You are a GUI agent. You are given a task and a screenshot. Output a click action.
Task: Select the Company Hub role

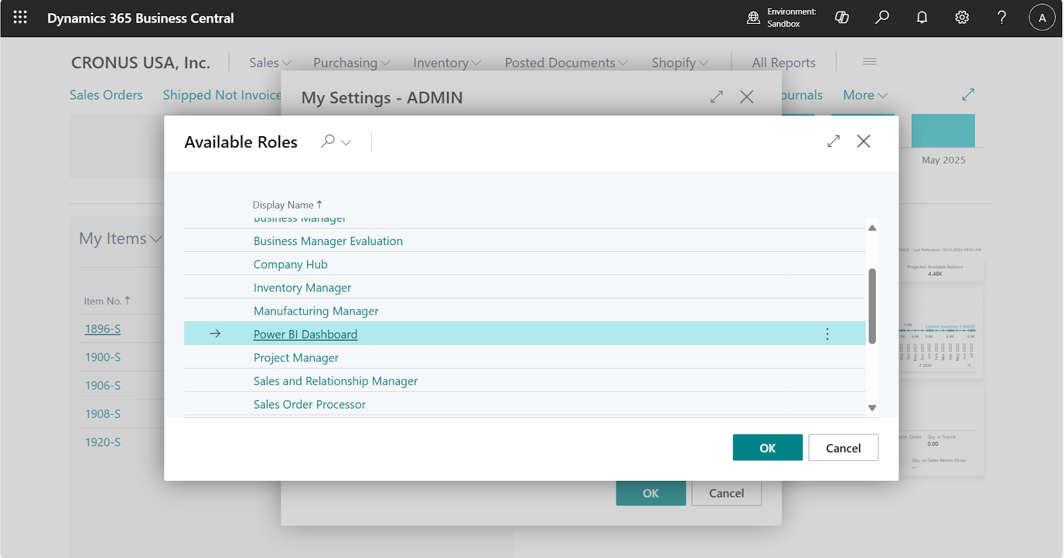[291, 264]
